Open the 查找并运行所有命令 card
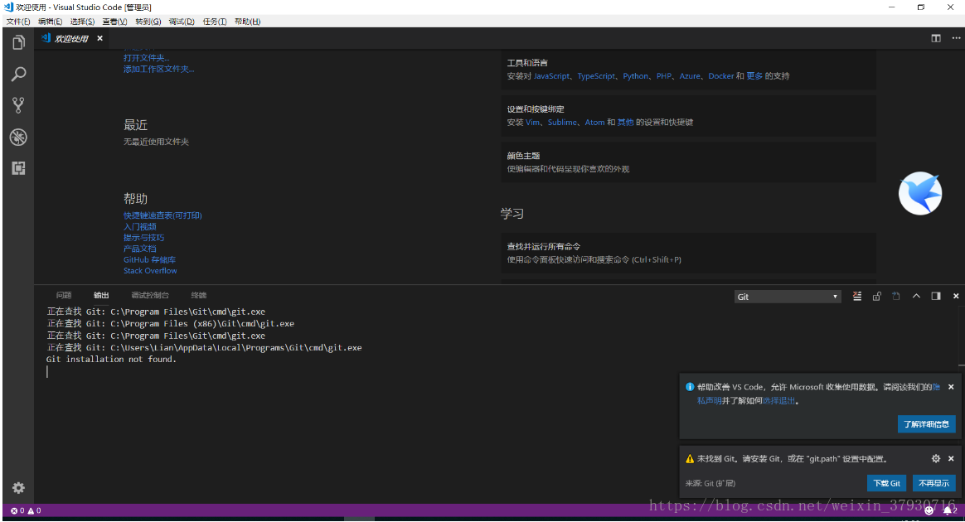Image resolution: width=965 pixels, height=522 pixels. point(688,253)
